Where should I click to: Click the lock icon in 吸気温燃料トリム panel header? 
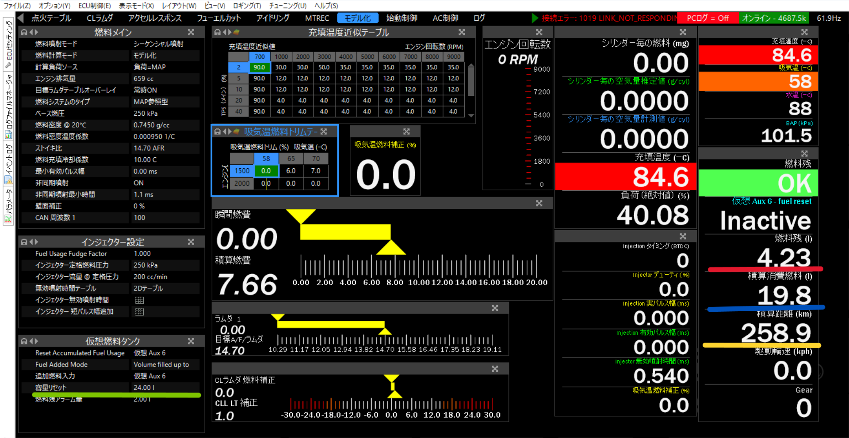[217, 132]
